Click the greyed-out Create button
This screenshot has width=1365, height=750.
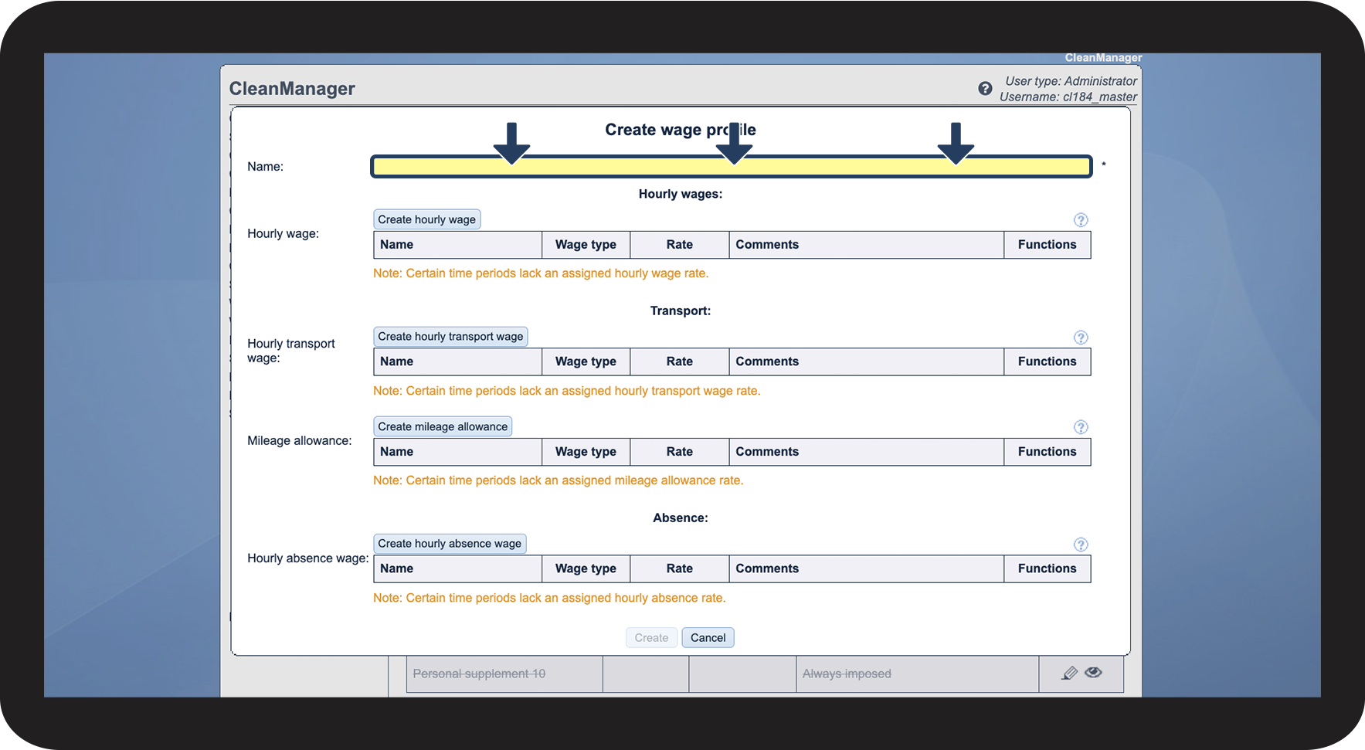point(651,638)
